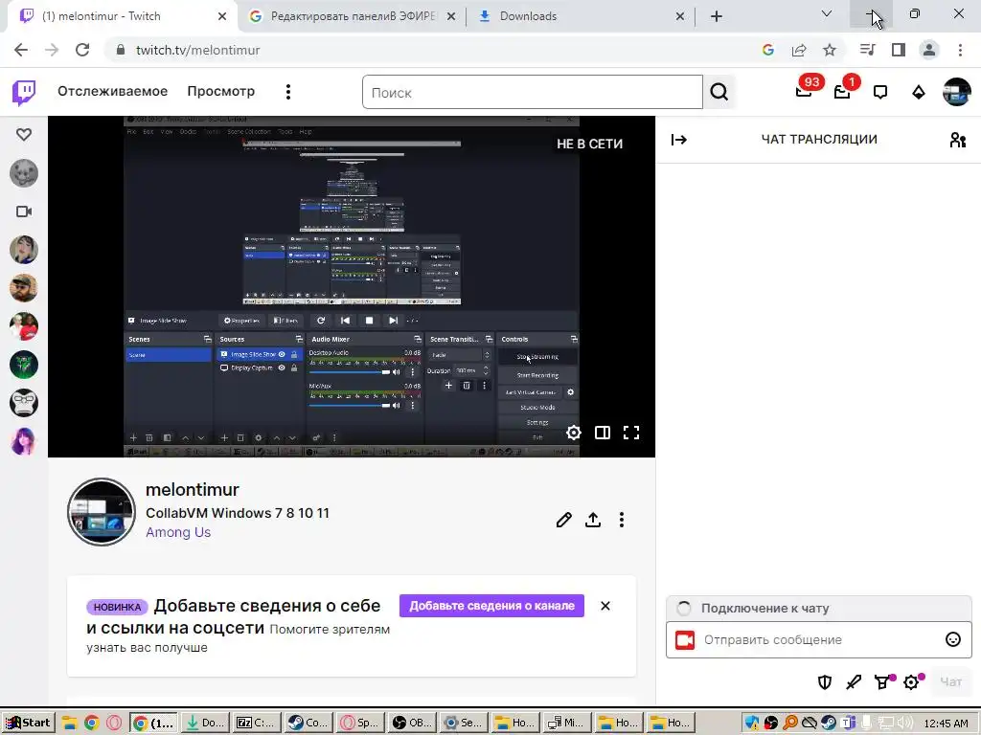Open the purple-haired avatar channel in sidebar
The image size is (981, 735).
click(x=24, y=441)
